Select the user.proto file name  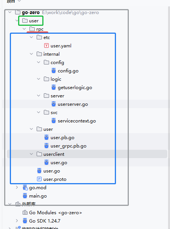pos(55,179)
